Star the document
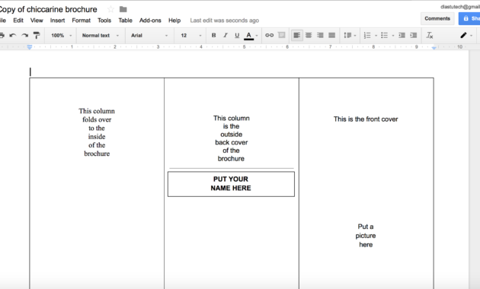 pos(110,9)
